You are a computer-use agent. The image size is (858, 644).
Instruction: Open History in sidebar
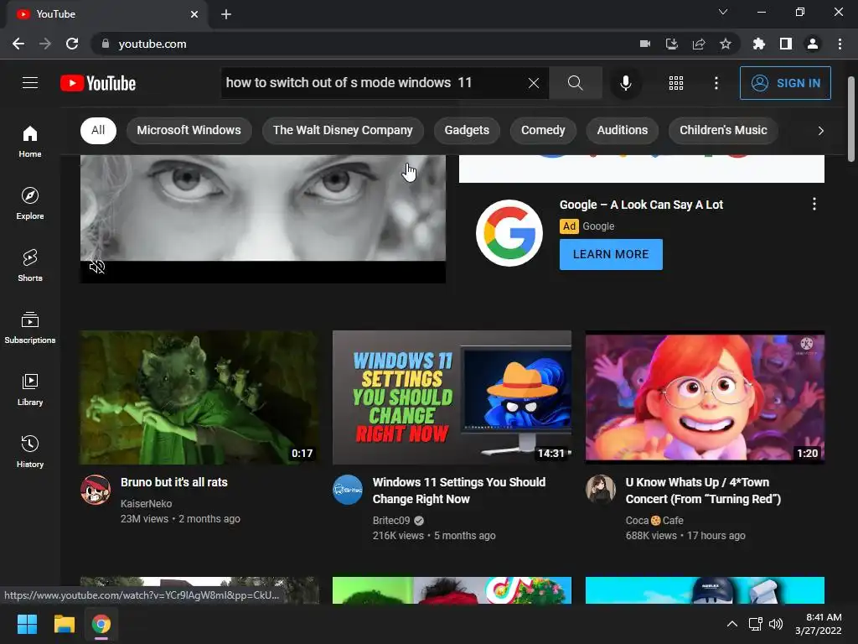click(x=30, y=451)
